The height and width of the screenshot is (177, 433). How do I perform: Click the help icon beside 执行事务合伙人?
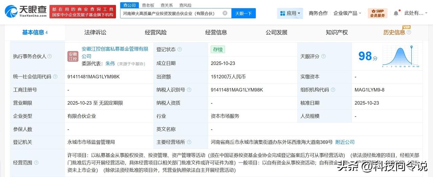click(x=50, y=56)
